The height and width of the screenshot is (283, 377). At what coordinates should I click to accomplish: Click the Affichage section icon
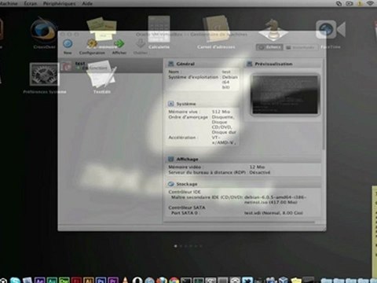tap(171, 159)
